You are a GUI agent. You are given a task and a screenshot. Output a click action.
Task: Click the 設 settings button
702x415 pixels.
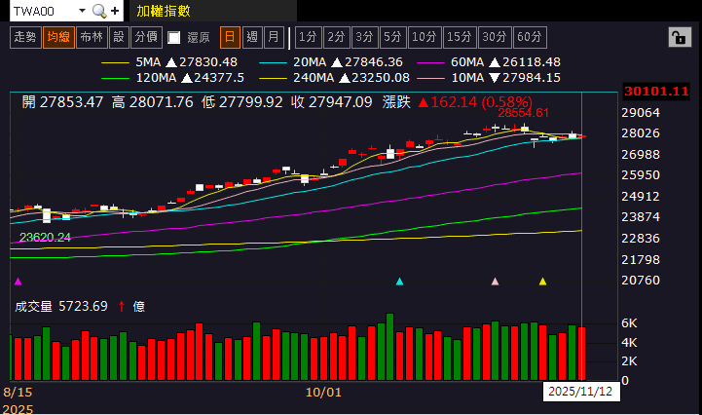pos(118,37)
